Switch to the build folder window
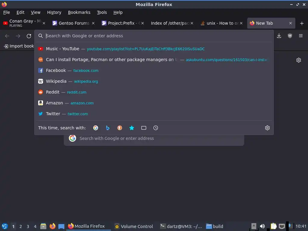 (x=215, y=226)
